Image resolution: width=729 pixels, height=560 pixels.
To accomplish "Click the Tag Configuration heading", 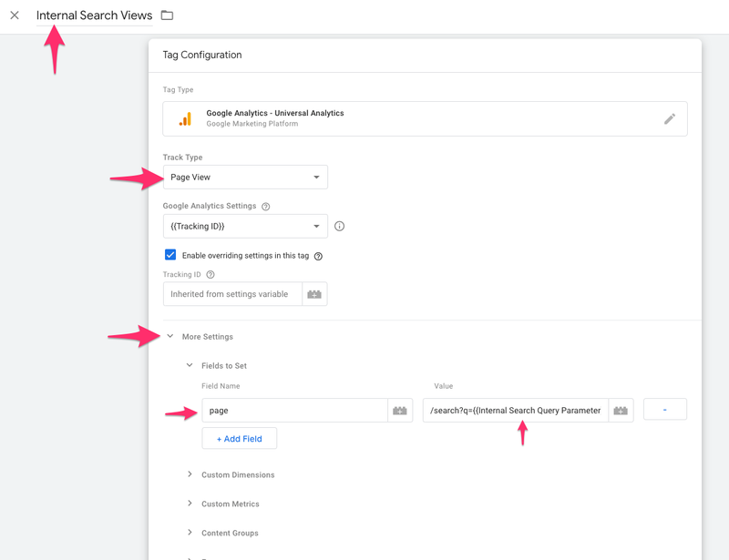I will 202,55.
